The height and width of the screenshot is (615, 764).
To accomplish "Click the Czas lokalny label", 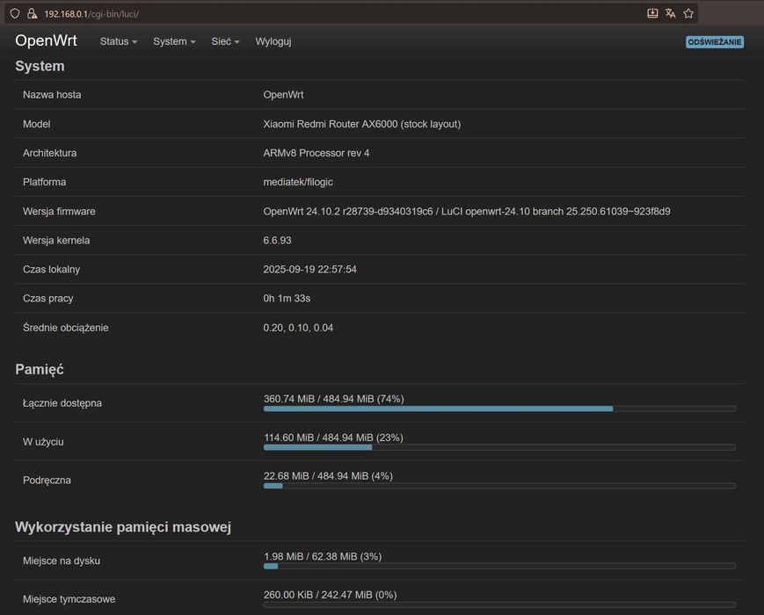I will [x=52, y=269].
